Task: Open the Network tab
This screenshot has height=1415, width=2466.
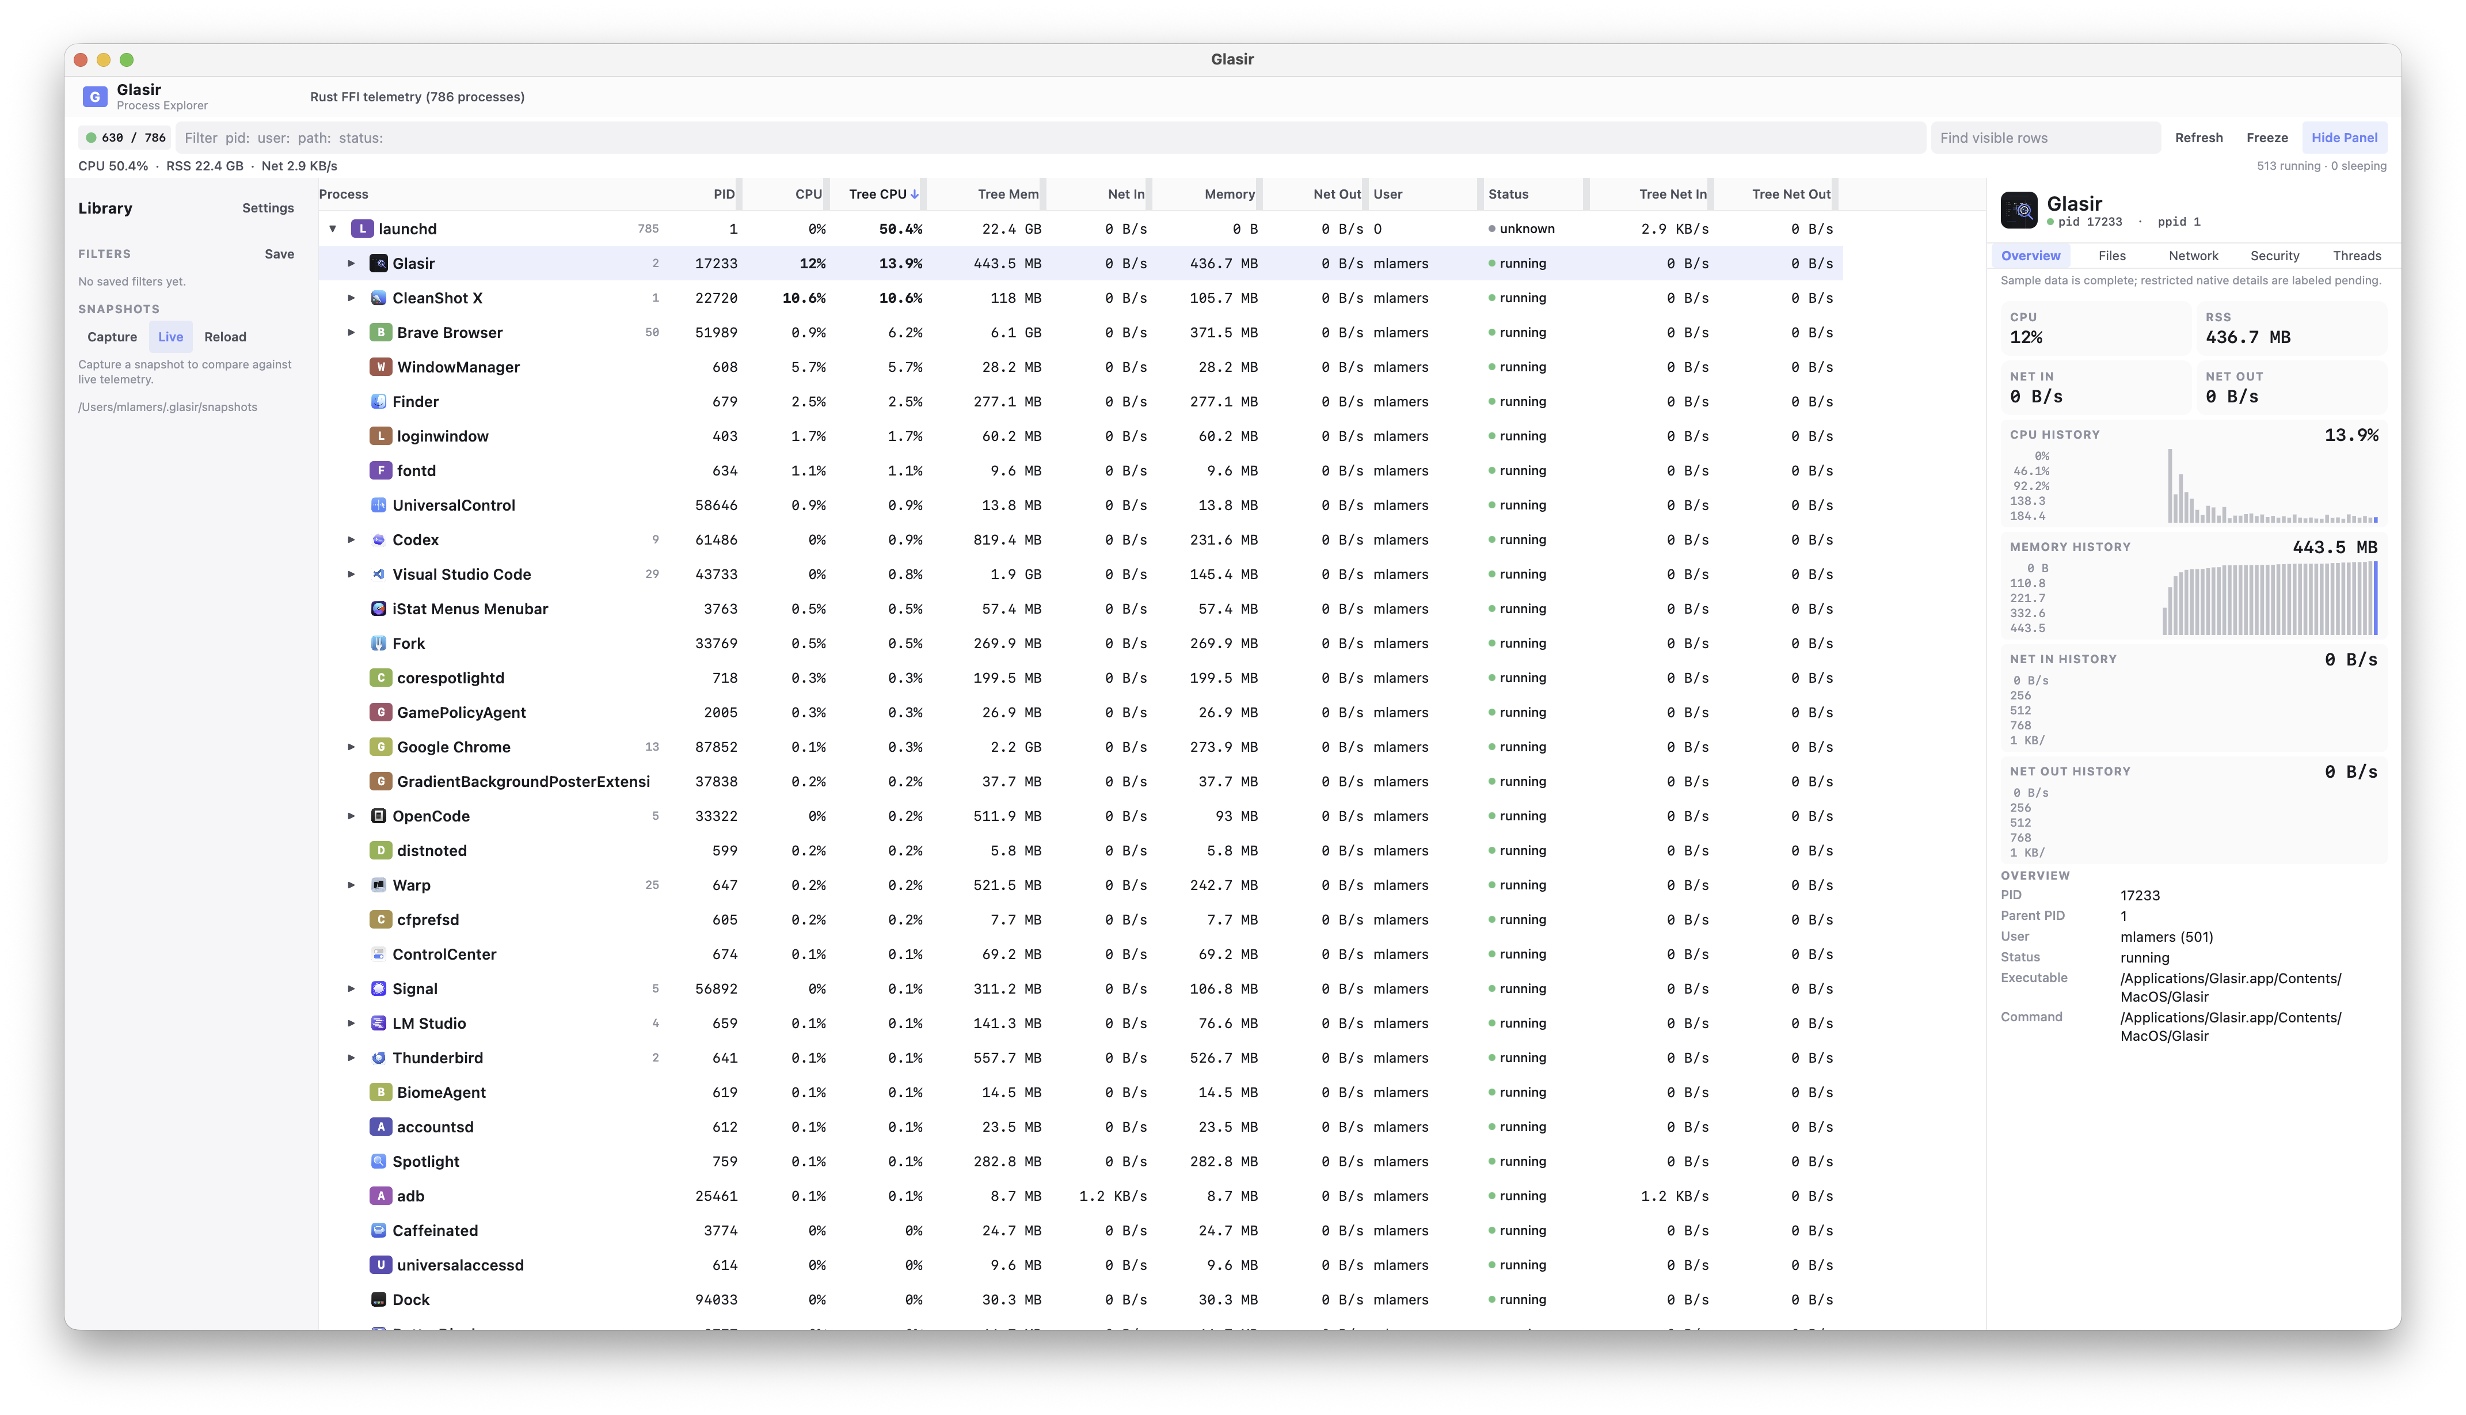Action: click(x=2193, y=256)
